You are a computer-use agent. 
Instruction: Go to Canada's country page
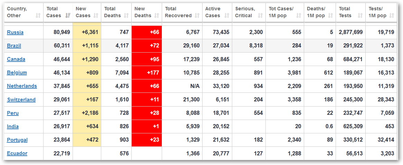point(16,59)
